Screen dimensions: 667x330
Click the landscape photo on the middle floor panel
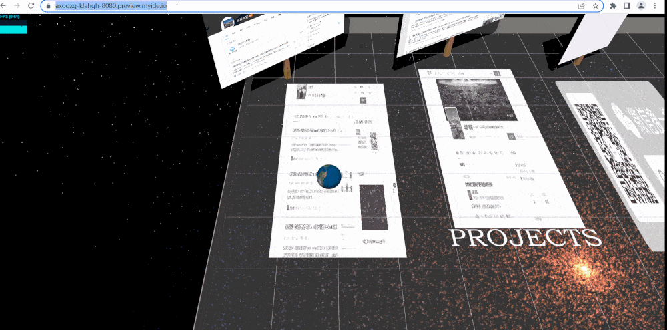coord(476,99)
